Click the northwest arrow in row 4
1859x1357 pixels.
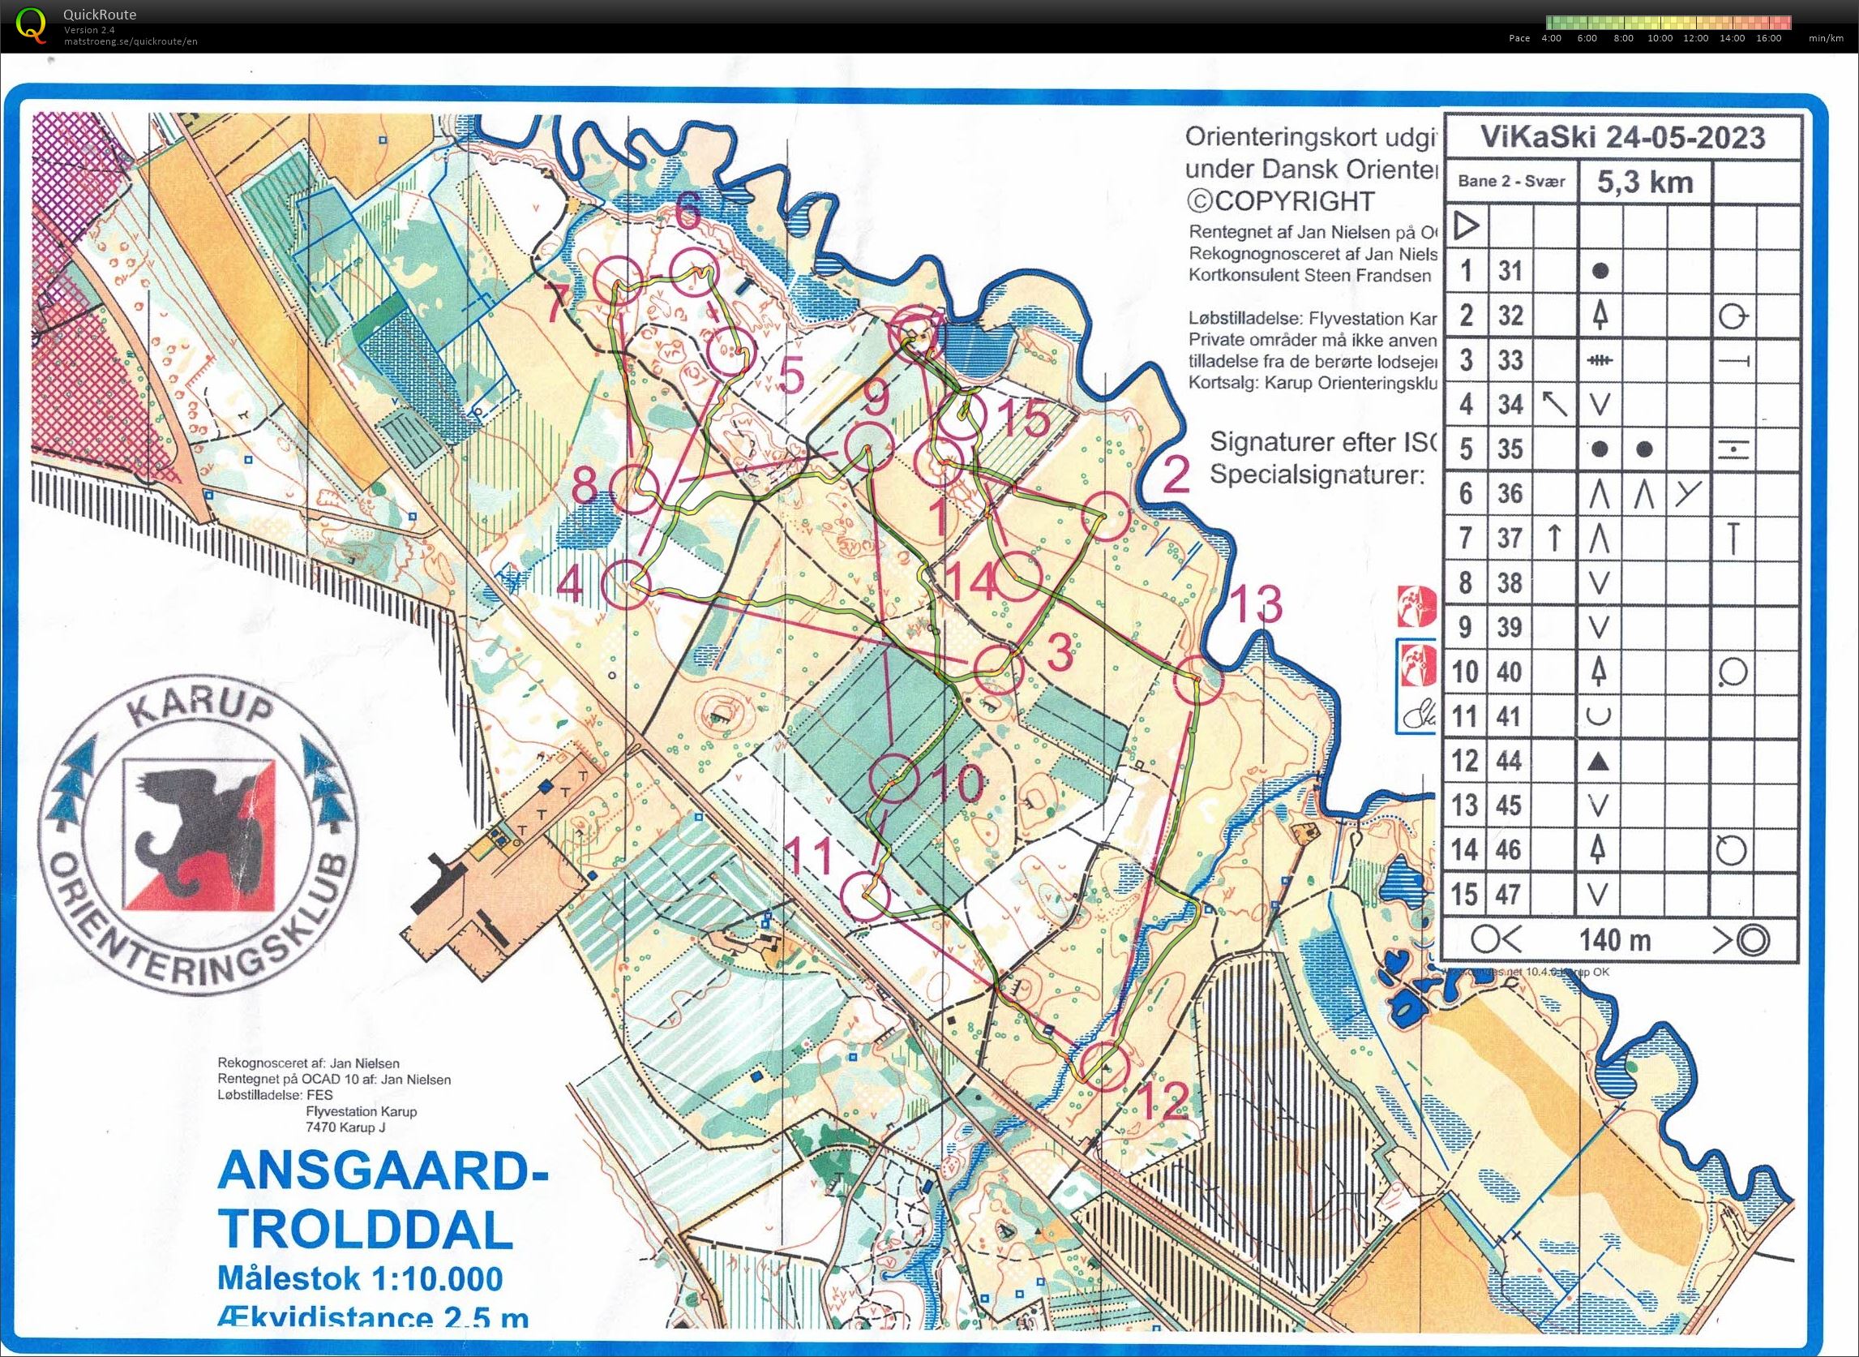[1553, 403]
